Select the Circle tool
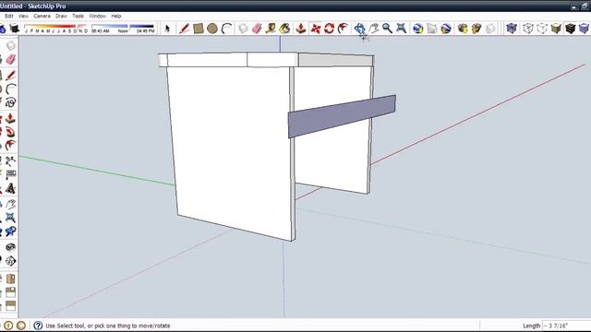Viewport: 591px width, 332px height. [212, 29]
